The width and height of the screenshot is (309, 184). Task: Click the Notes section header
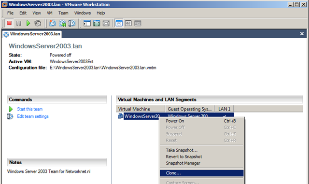(x=57, y=162)
